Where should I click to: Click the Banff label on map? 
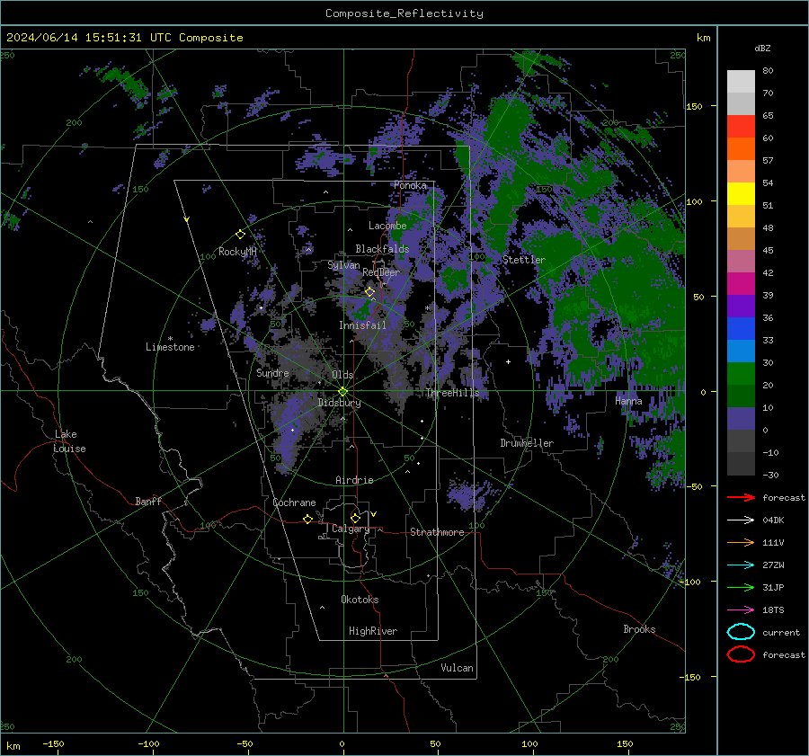point(148,501)
